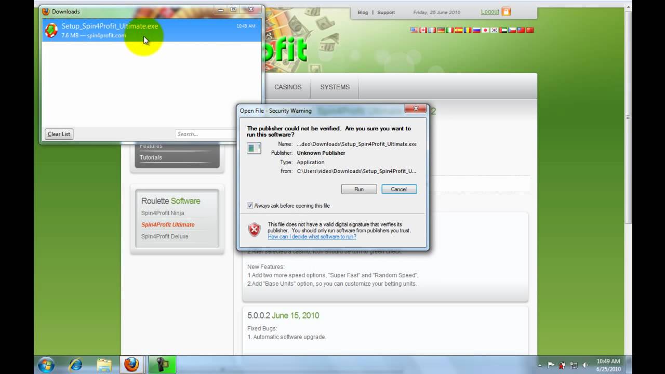The image size is (665, 374).
Task: Open Spin4Profit Ninja in Roulette Software
Action: click(x=163, y=213)
